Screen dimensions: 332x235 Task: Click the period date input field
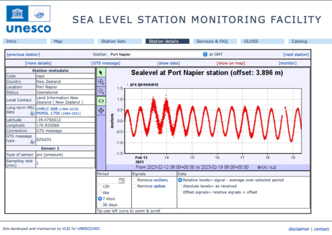[x=108, y=181]
